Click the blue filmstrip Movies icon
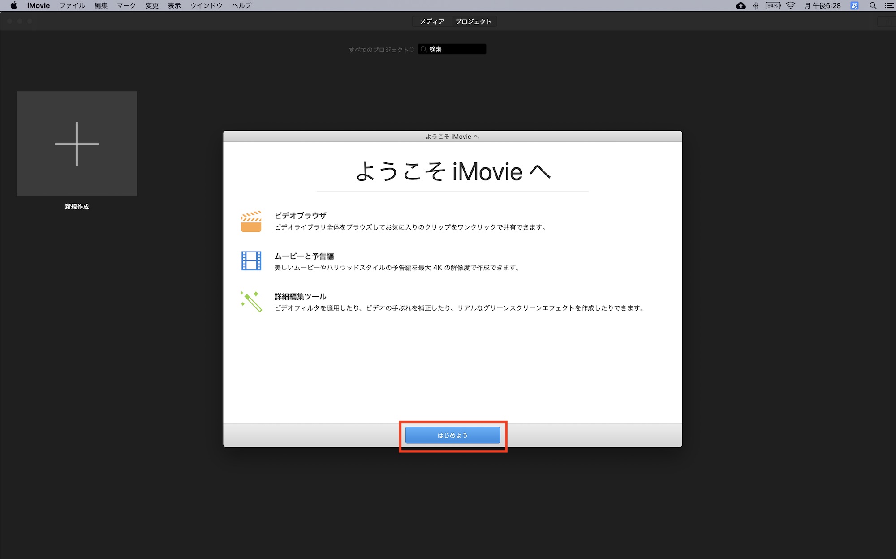 tap(251, 261)
